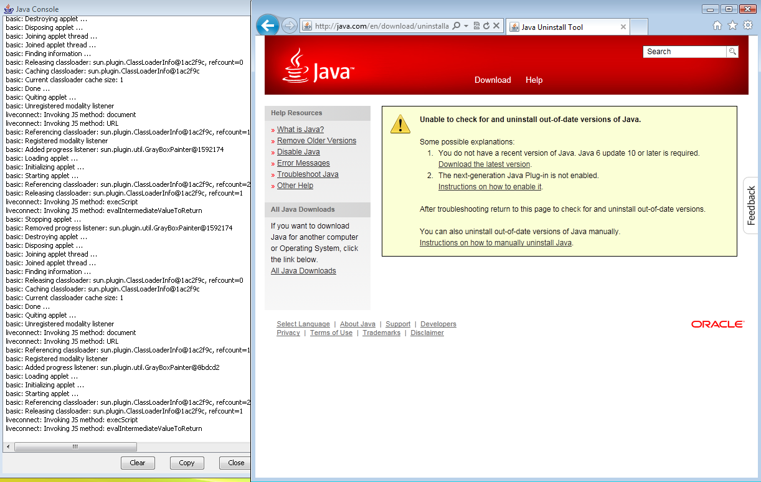Image resolution: width=761 pixels, height=482 pixels.
Task: Click the browser Back arrow button
Action: tap(267, 26)
